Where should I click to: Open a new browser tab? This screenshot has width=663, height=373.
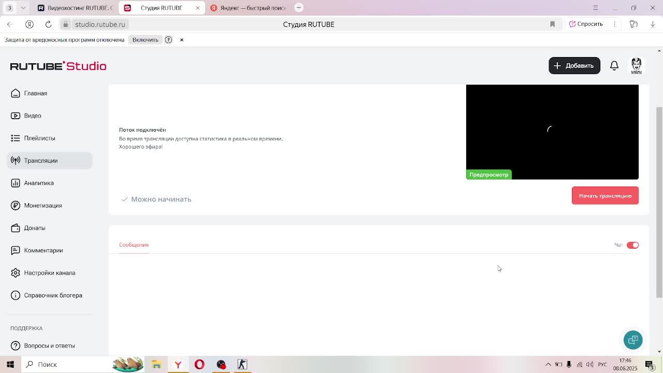298,7
